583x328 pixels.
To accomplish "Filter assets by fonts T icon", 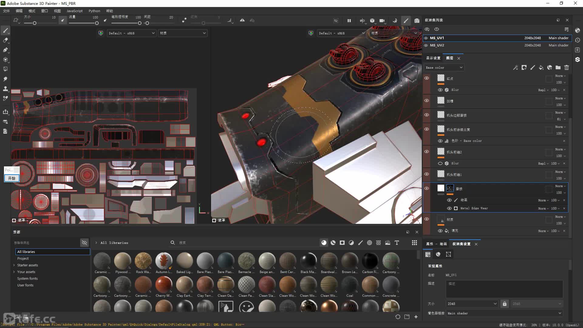I will pyautogui.click(x=397, y=243).
